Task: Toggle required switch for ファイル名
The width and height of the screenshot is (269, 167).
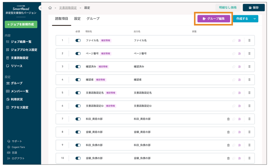Action: tap(78, 41)
